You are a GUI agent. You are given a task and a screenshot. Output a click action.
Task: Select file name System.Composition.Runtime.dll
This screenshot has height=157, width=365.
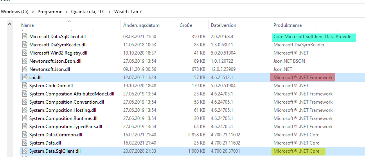[63, 118]
